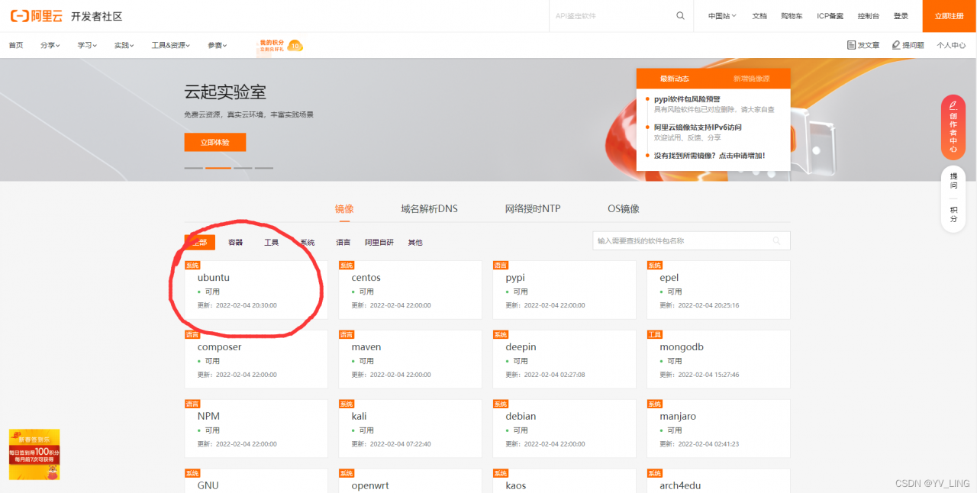977x493 pixels.
Task: Click the 立即注册 button
Action: tap(950, 16)
